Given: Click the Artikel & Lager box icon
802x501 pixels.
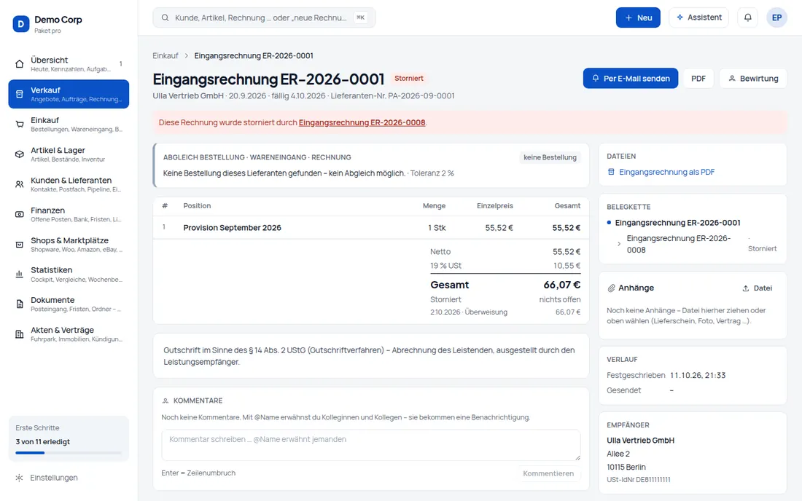Looking at the screenshot, I should click(x=20, y=154).
